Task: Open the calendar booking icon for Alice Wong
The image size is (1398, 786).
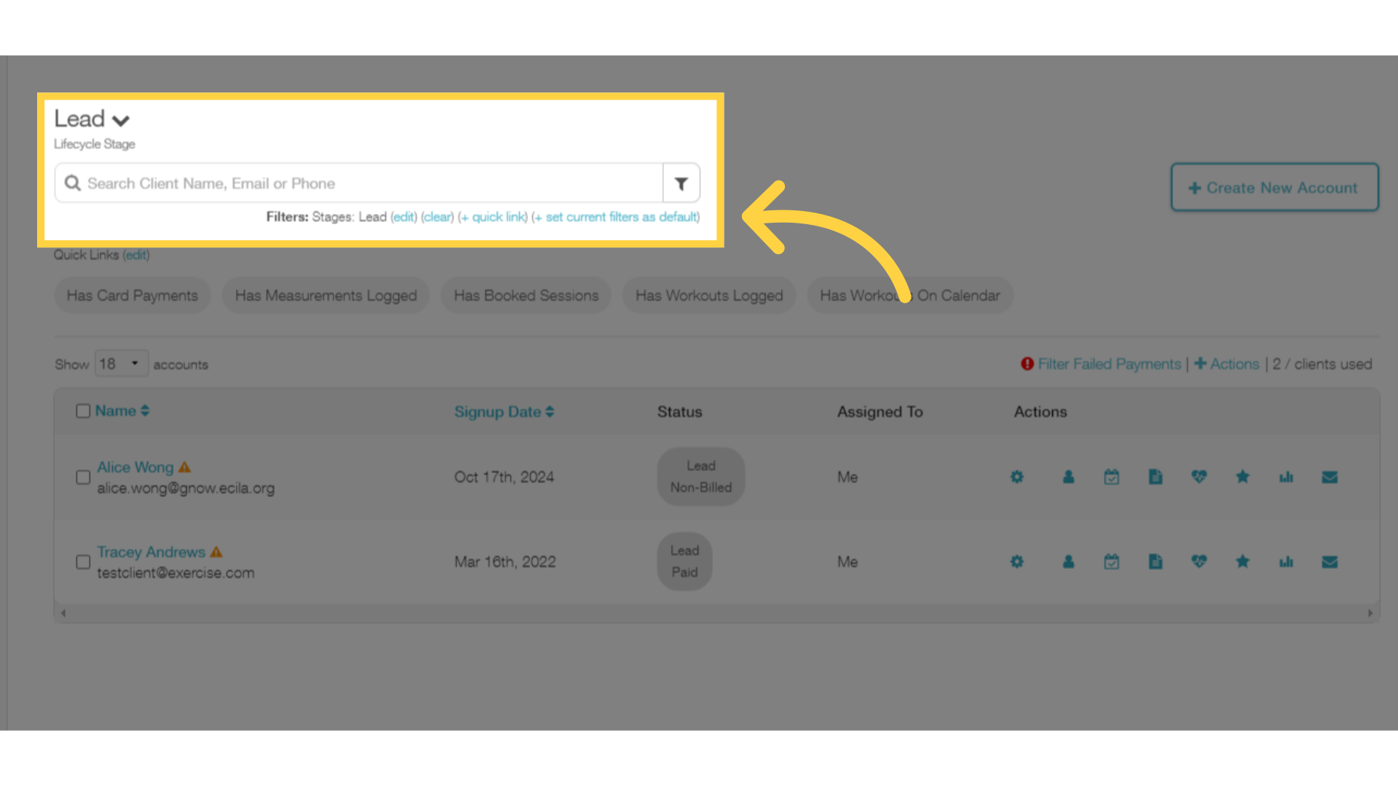Action: pos(1111,477)
